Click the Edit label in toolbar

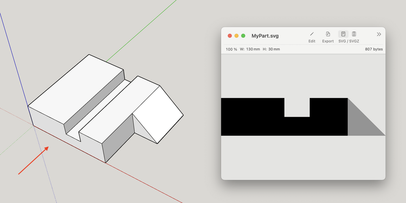[x=312, y=41]
